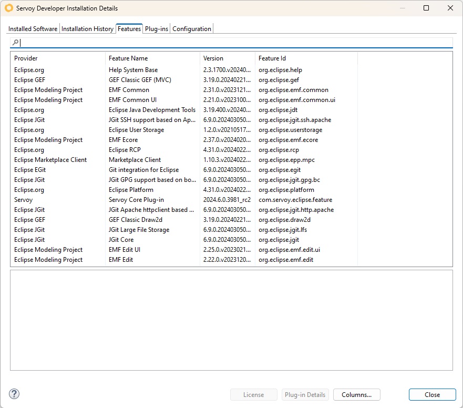Sort by the Feature Name column header
Viewport: 463px width, 408px height.
152,58
